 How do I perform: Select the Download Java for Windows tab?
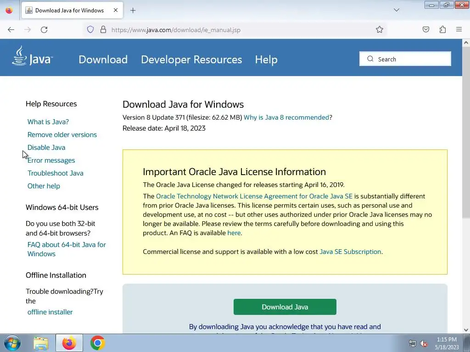click(x=72, y=11)
